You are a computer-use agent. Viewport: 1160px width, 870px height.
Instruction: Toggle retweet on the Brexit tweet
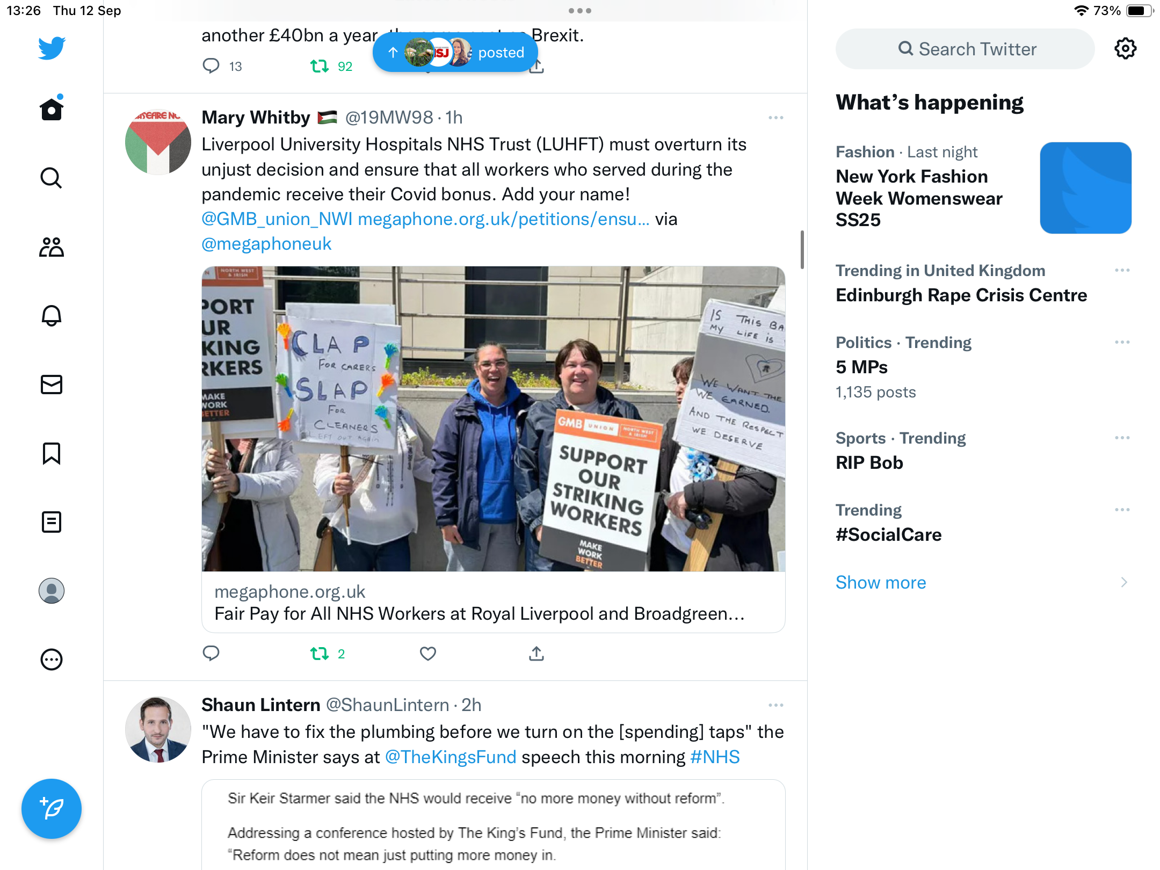pos(331,66)
